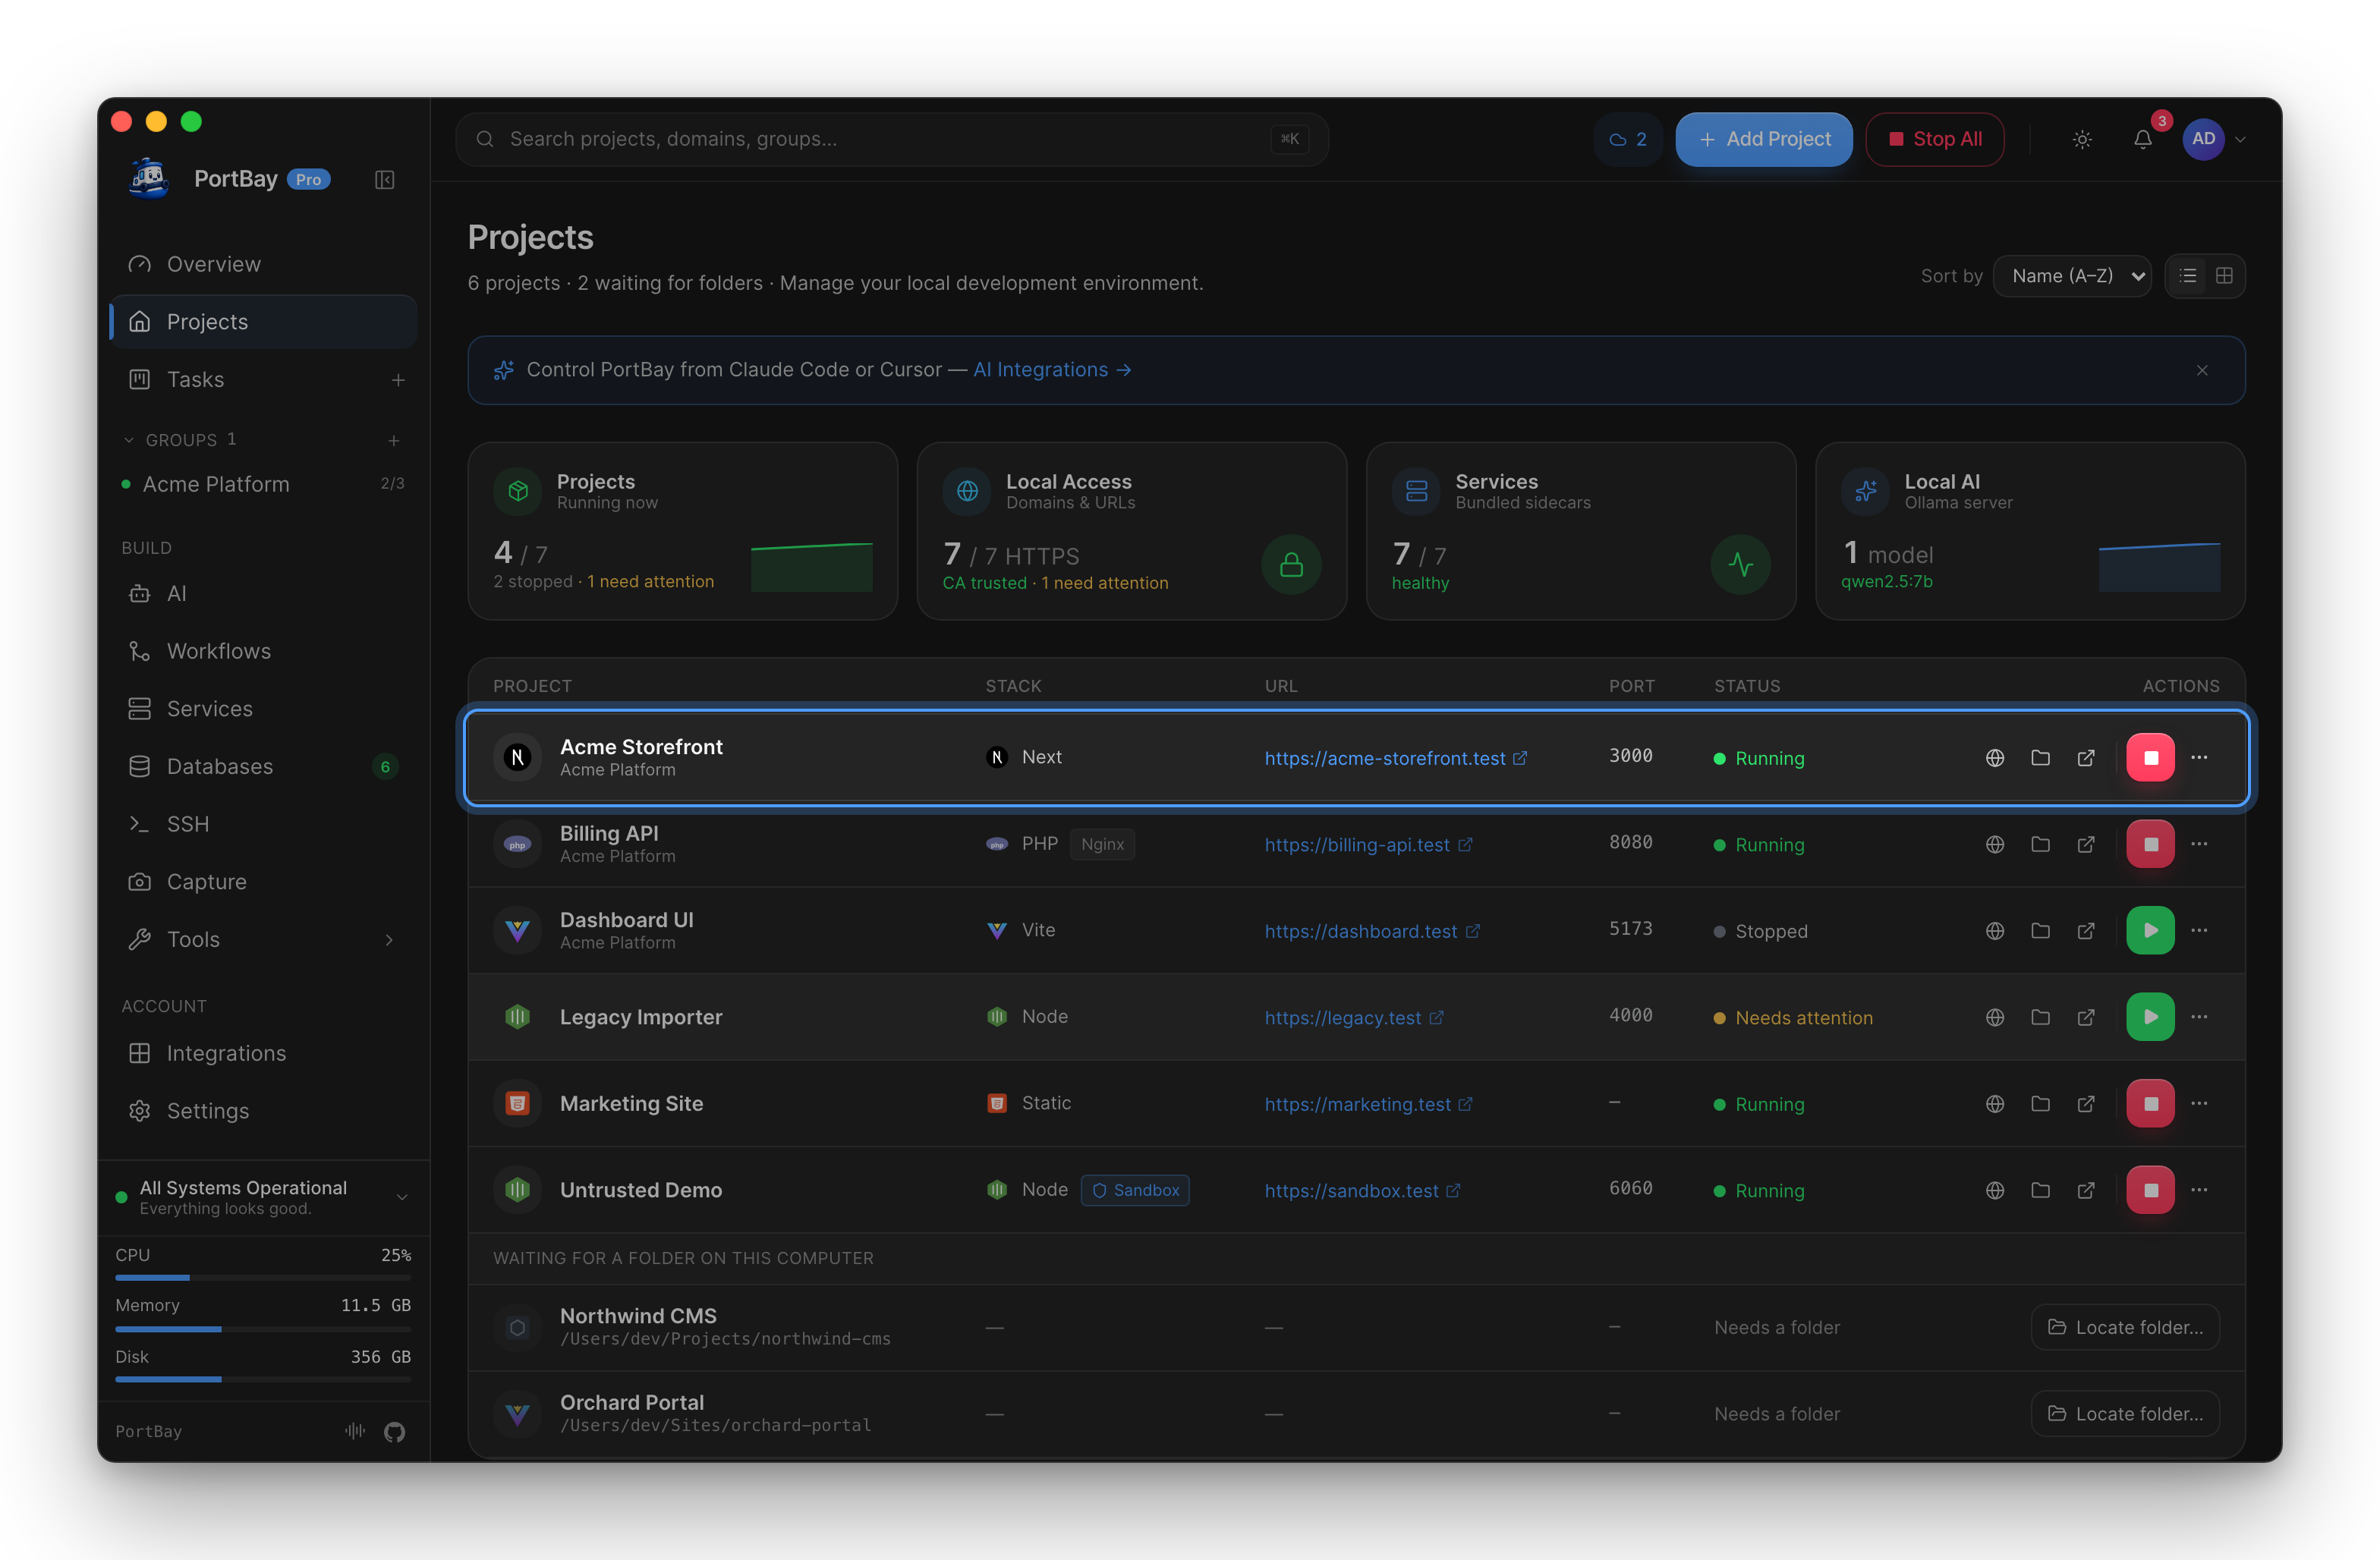Open the GitHub icon in sidebar footer
Screen dimensions: 2380x1560
394,1432
